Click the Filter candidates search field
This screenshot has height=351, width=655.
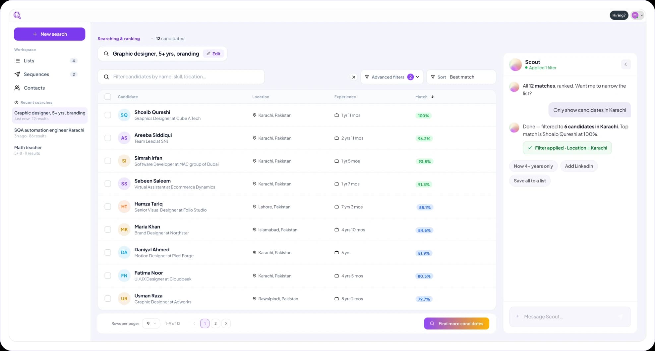click(181, 77)
